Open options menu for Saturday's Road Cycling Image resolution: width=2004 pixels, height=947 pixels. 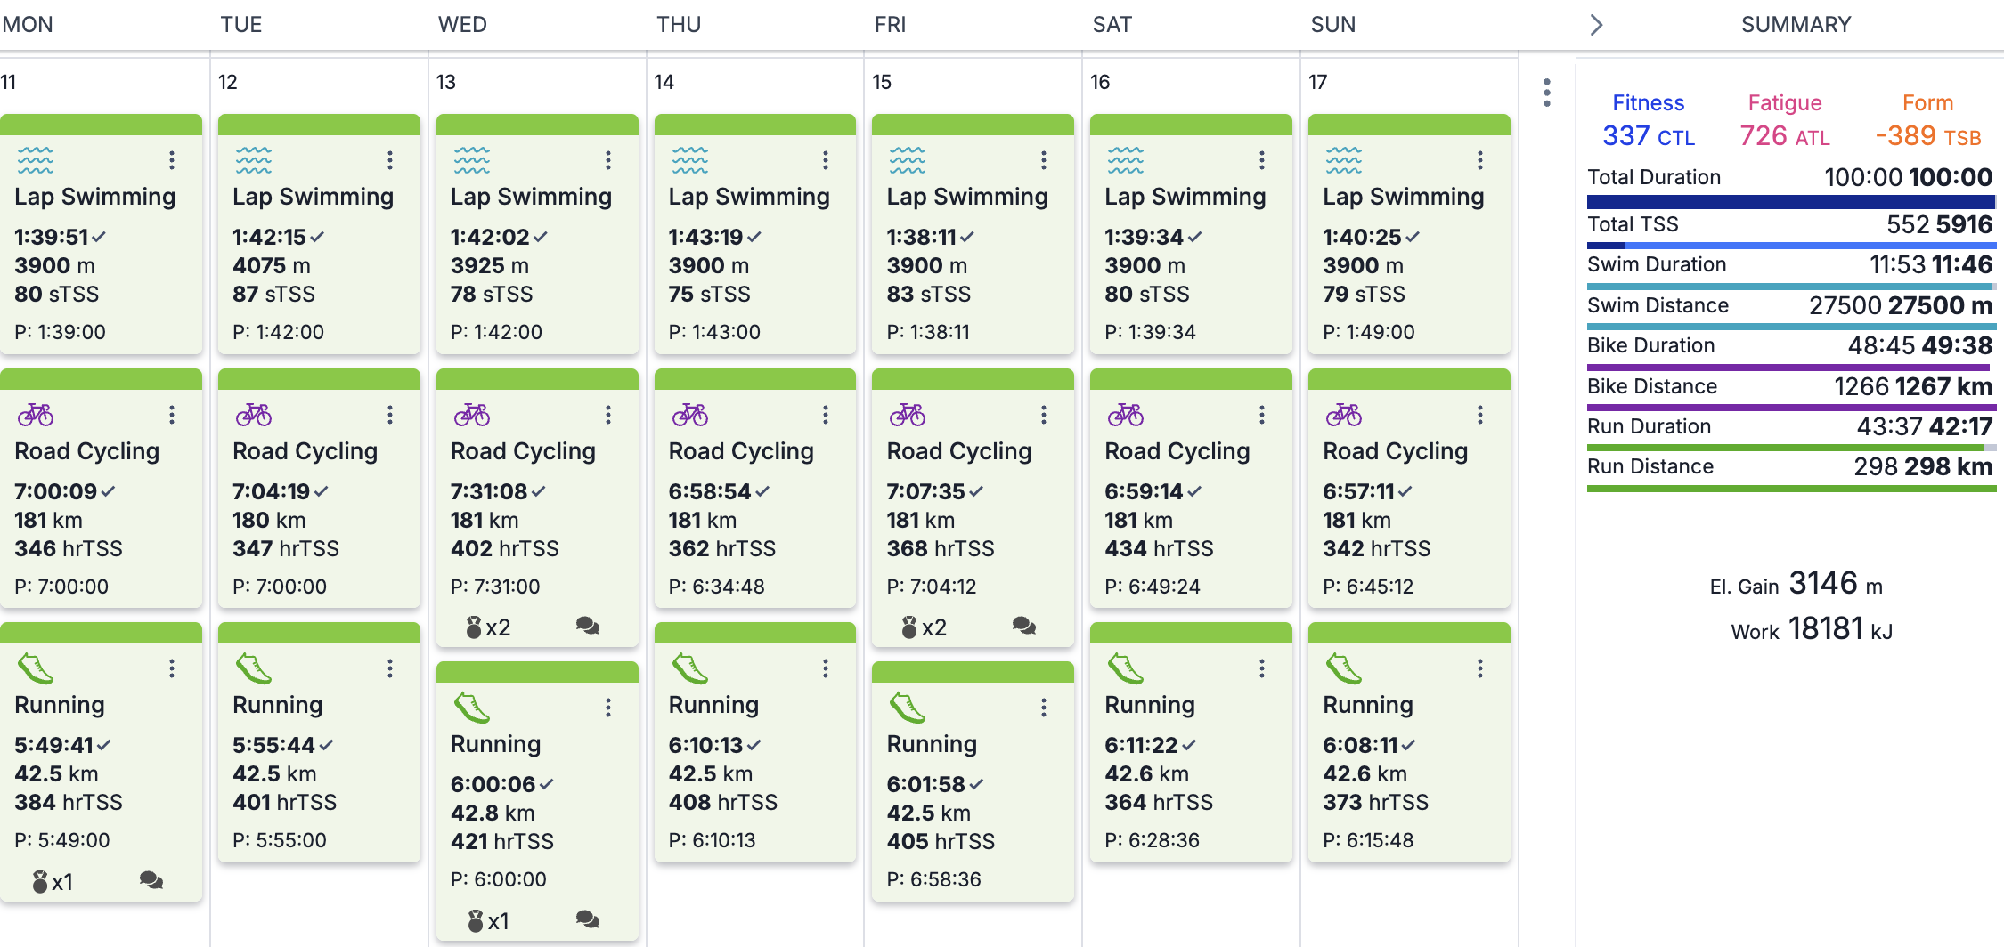click(1262, 415)
